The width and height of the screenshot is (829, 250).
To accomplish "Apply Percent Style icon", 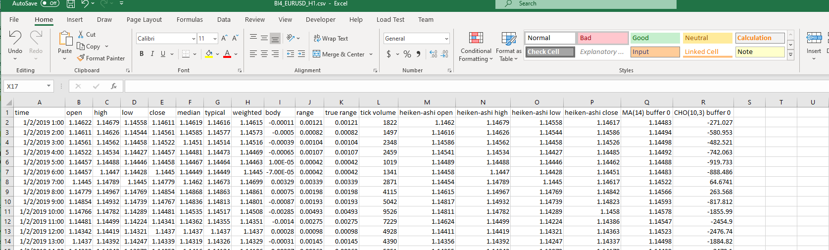I will point(407,53).
